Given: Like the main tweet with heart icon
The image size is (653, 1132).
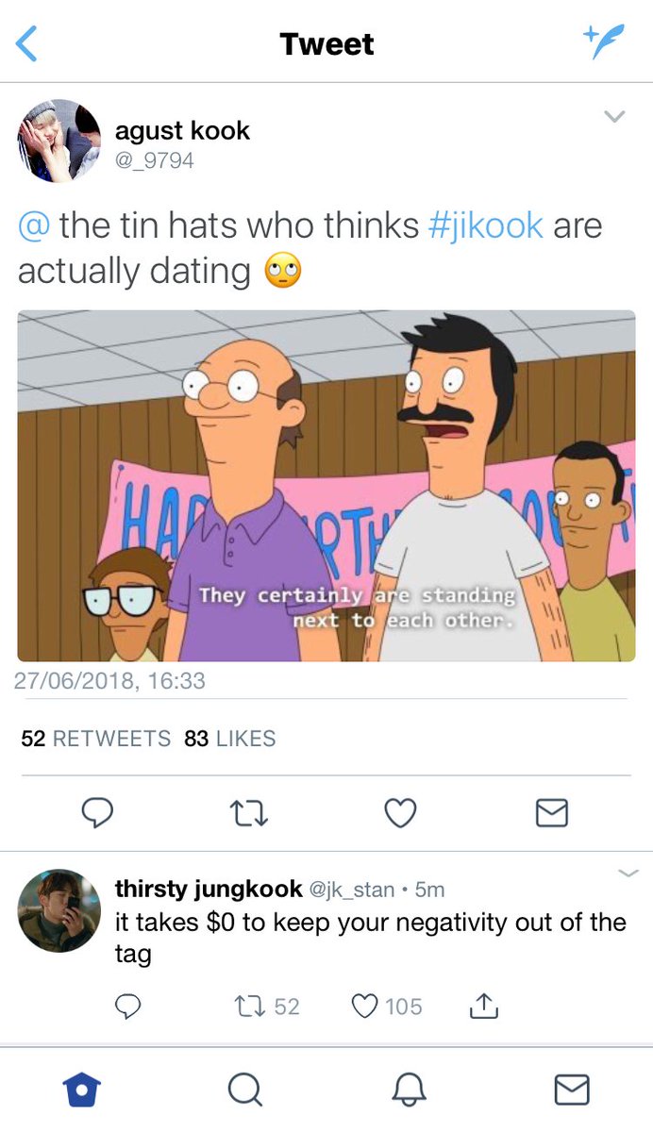Looking at the screenshot, I should (x=401, y=812).
